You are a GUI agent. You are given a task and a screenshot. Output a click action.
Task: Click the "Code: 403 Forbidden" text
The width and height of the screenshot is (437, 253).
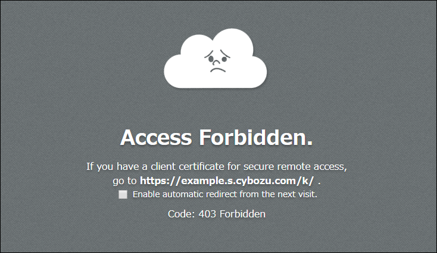click(x=217, y=214)
